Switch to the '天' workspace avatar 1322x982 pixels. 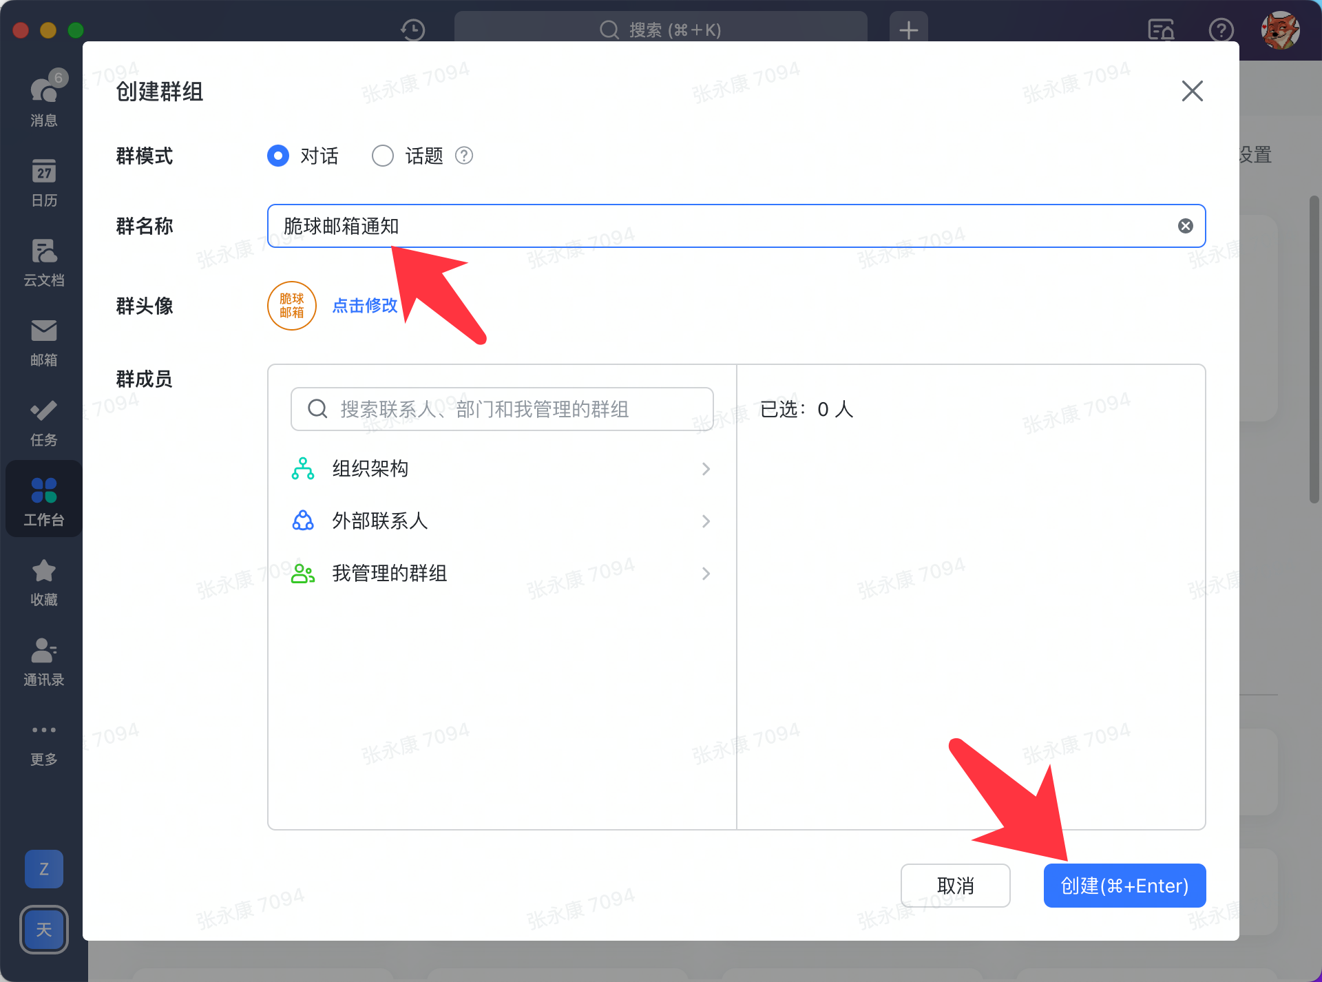tap(44, 930)
